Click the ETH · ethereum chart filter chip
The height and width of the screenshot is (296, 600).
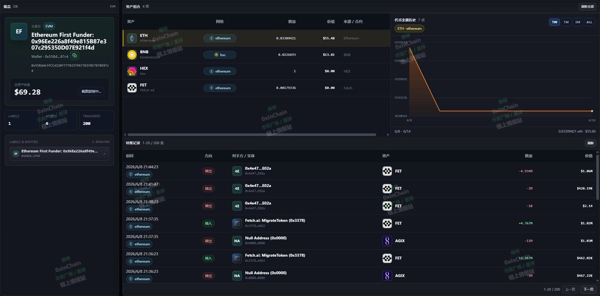409,28
